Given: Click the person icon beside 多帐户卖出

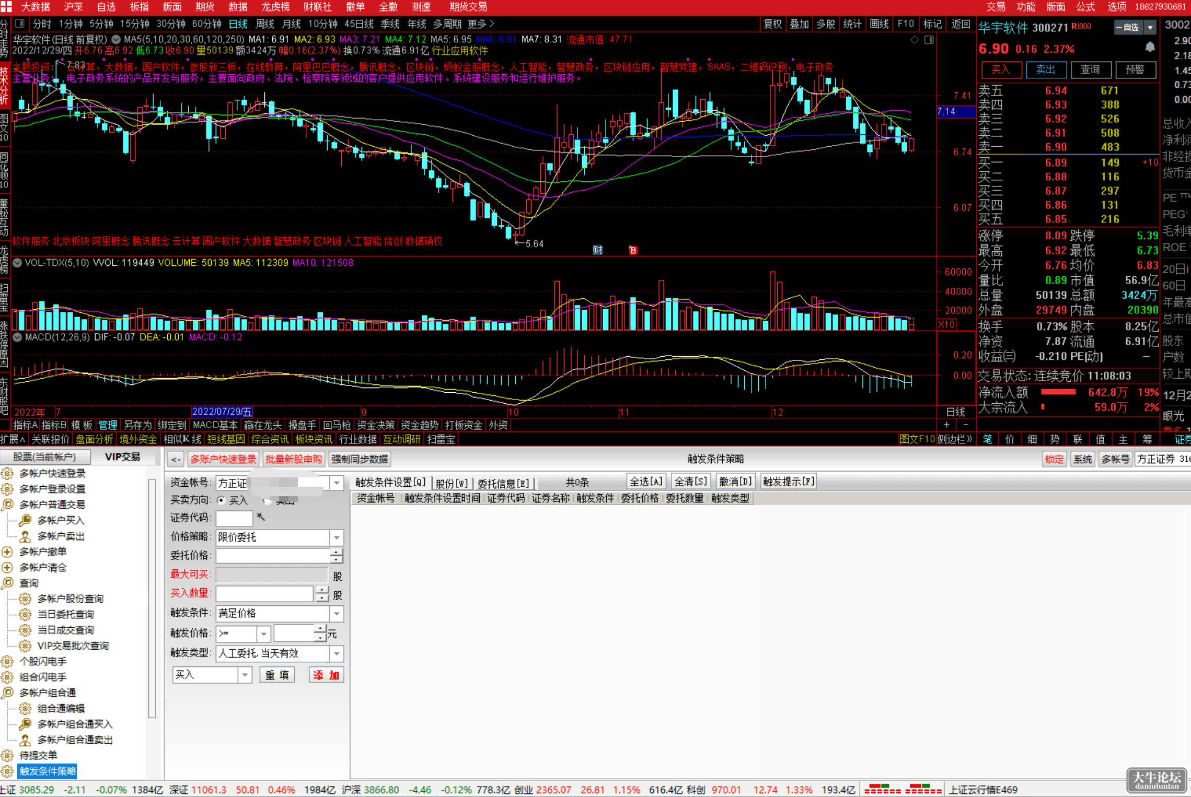Looking at the screenshot, I should [x=25, y=536].
